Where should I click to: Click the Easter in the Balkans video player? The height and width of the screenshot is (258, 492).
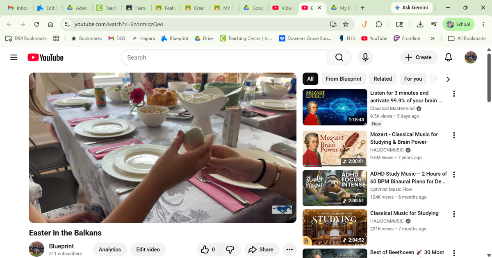pyautogui.click(x=162, y=148)
